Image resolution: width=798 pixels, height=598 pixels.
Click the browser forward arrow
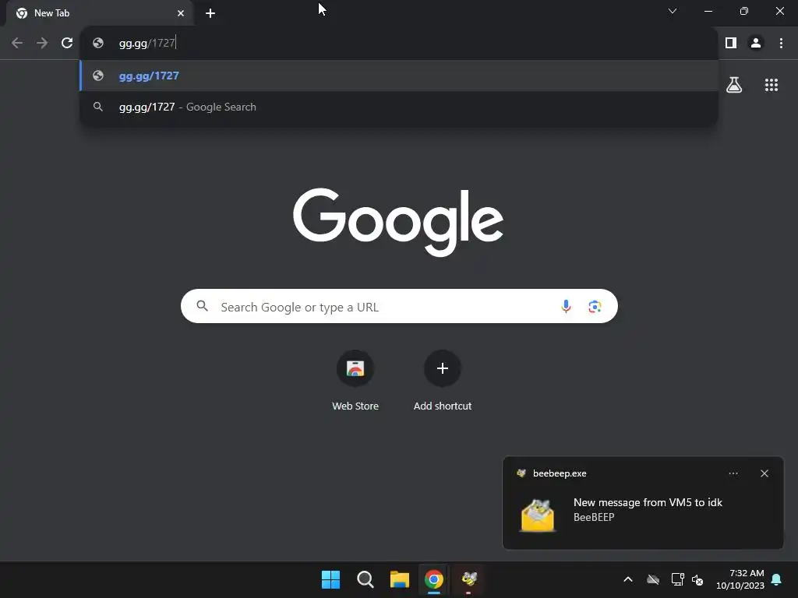[42, 44]
